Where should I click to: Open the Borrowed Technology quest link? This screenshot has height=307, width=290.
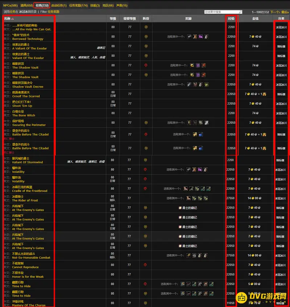28,39
